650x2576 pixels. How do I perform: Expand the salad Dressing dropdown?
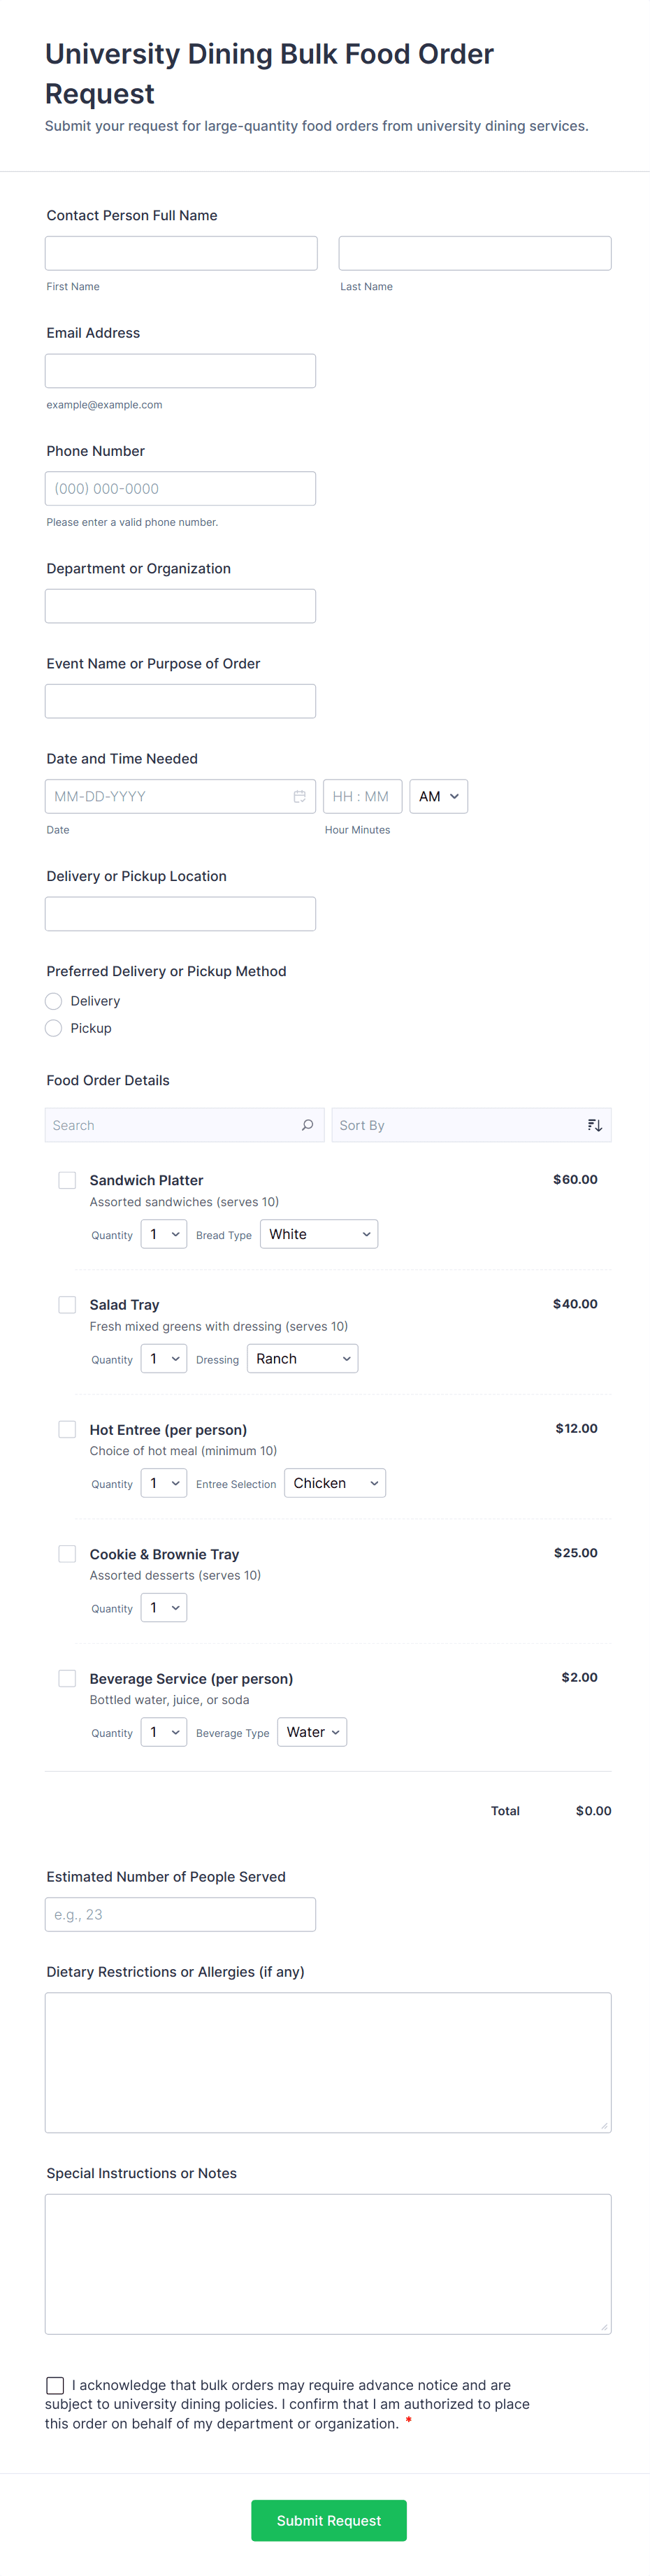[302, 1359]
